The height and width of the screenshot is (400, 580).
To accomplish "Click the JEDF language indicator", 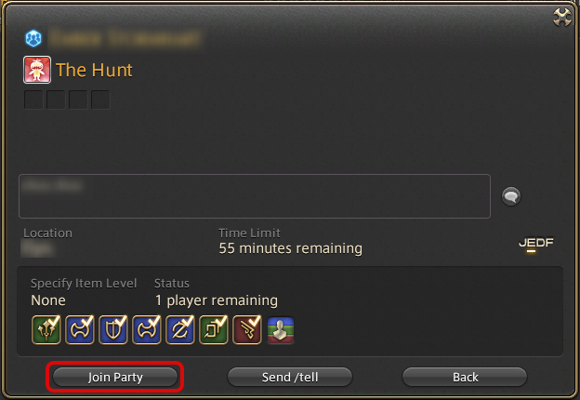I will point(536,244).
